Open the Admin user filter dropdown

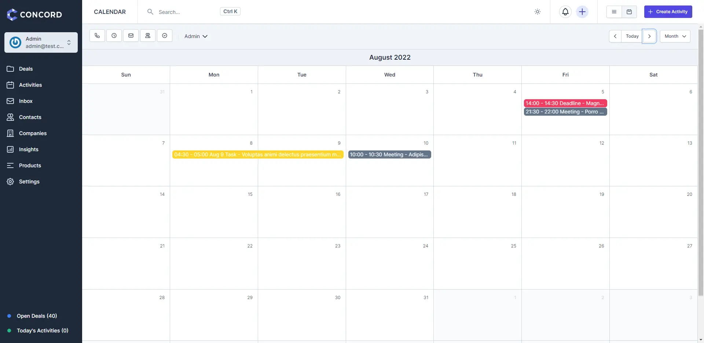click(196, 36)
